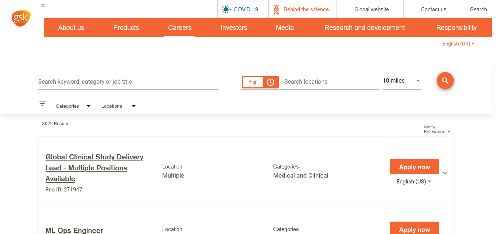Click the keyword or job title search field
Screen dimensions: 498x234
click(x=128, y=82)
